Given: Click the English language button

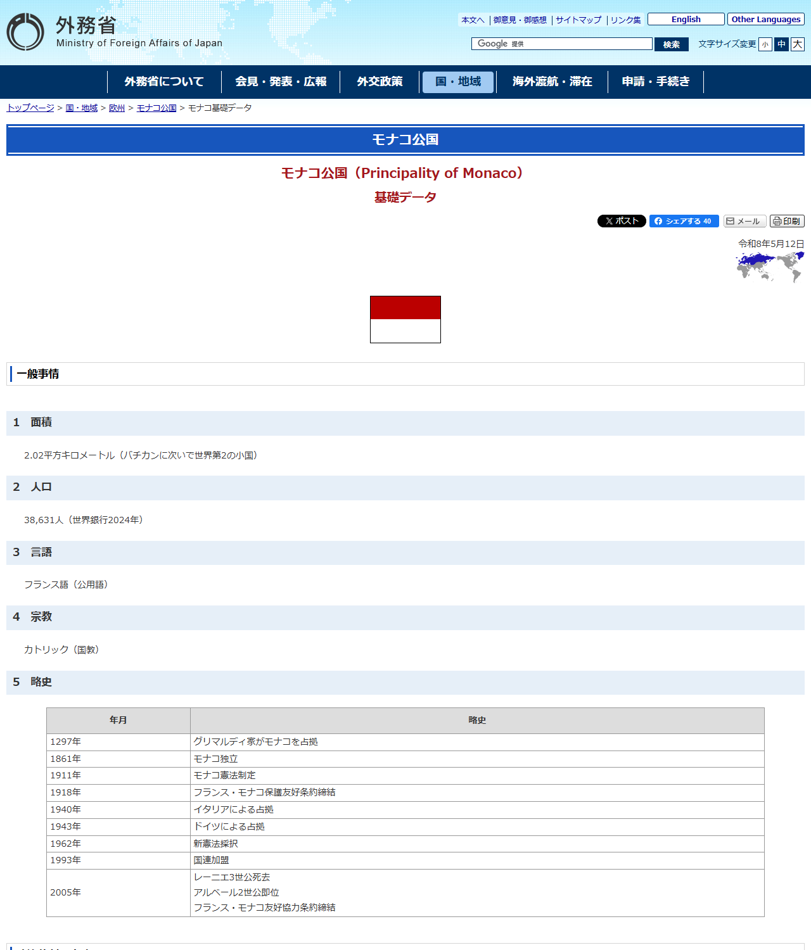Looking at the screenshot, I should [x=686, y=19].
